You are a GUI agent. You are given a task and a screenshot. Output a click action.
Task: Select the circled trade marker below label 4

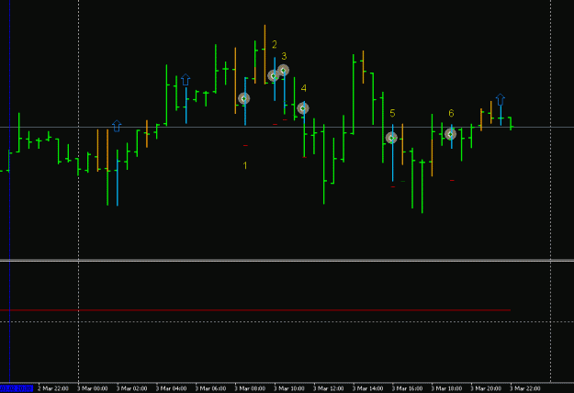303,108
